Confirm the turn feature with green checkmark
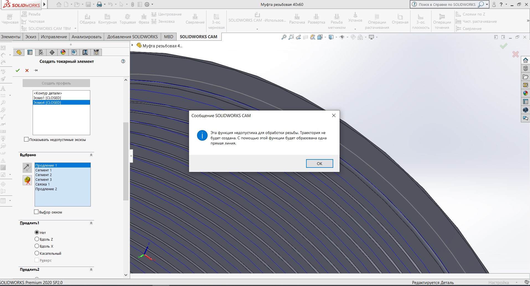 (x=18, y=70)
